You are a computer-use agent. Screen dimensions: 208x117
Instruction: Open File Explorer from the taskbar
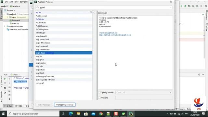tap(78, 114)
